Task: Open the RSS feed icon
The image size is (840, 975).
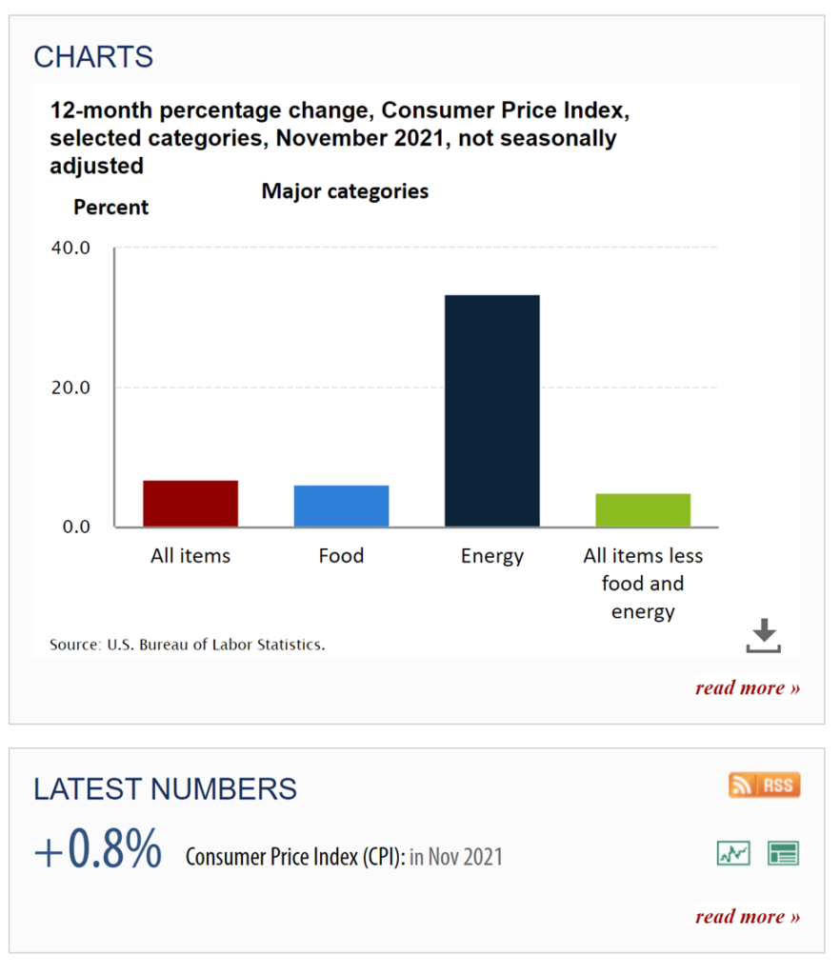Action: [764, 785]
